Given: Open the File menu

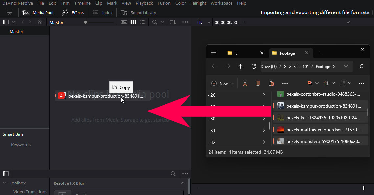Looking at the screenshot, I should click(x=41, y=3).
